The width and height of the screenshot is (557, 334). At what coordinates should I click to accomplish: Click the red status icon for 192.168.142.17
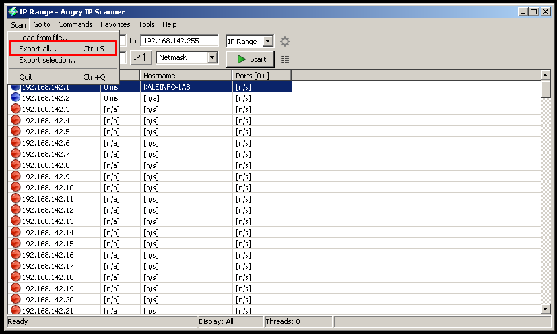(x=15, y=265)
